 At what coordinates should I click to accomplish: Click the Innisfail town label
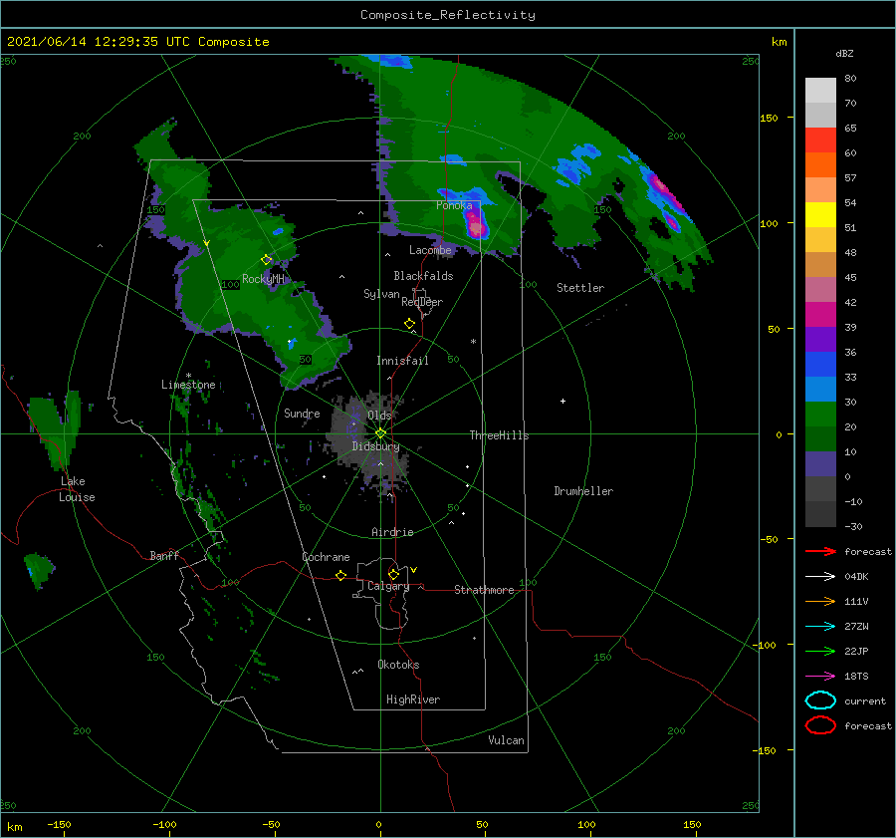click(402, 361)
